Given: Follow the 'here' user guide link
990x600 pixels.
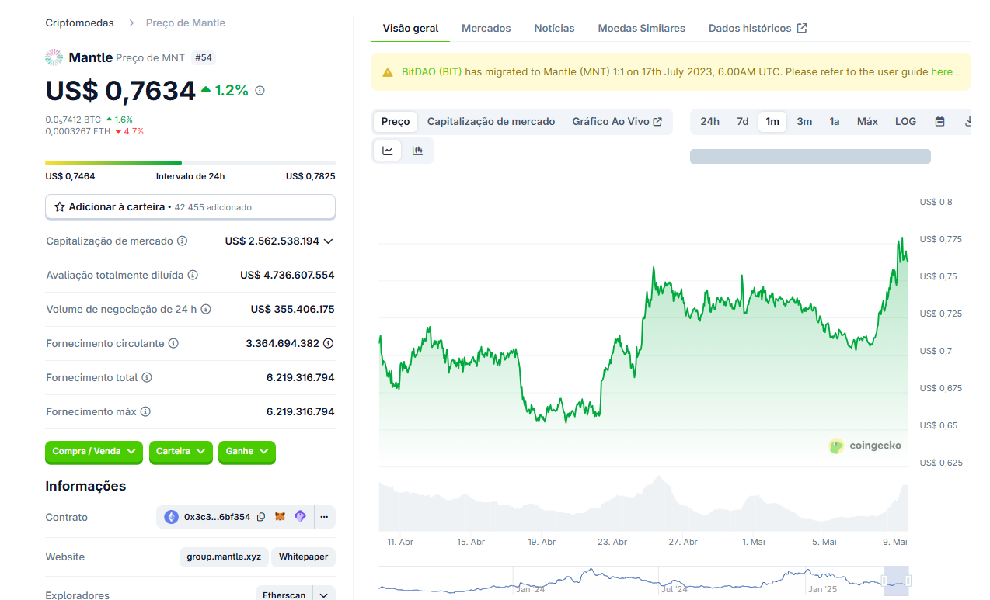Looking at the screenshot, I should coord(942,72).
